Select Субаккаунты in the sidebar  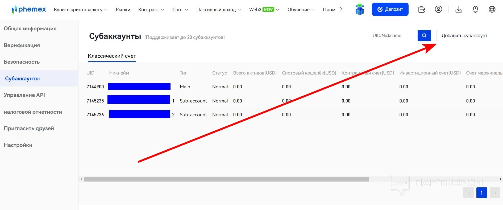(x=39, y=78)
